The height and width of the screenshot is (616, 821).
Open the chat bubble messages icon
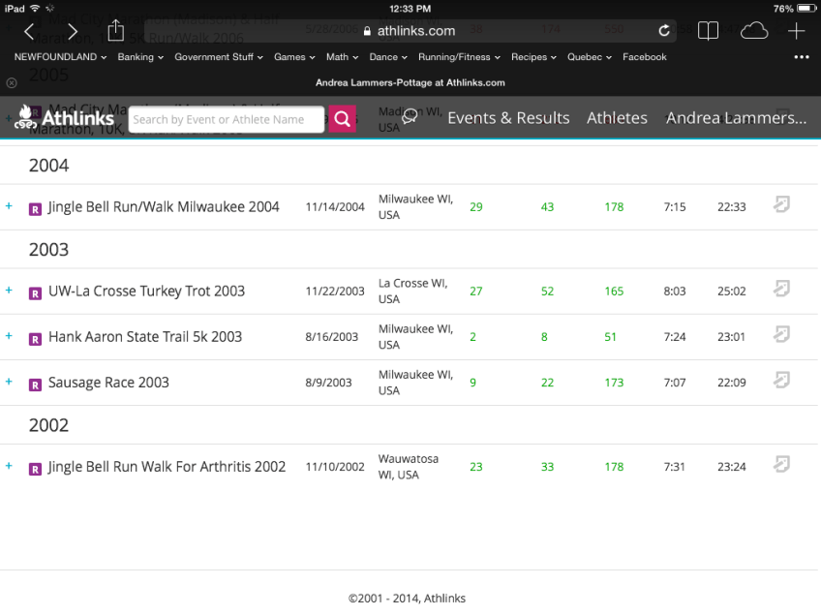[410, 117]
